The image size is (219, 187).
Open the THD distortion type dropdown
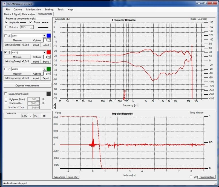click(32, 27)
